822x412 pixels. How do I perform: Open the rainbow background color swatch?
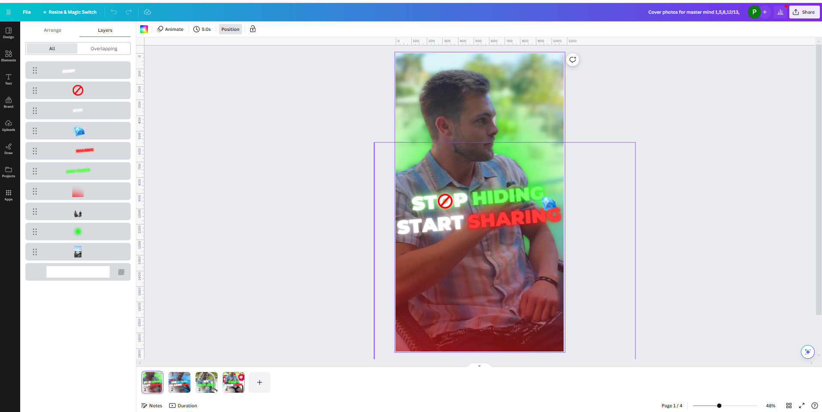[x=144, y=29]
